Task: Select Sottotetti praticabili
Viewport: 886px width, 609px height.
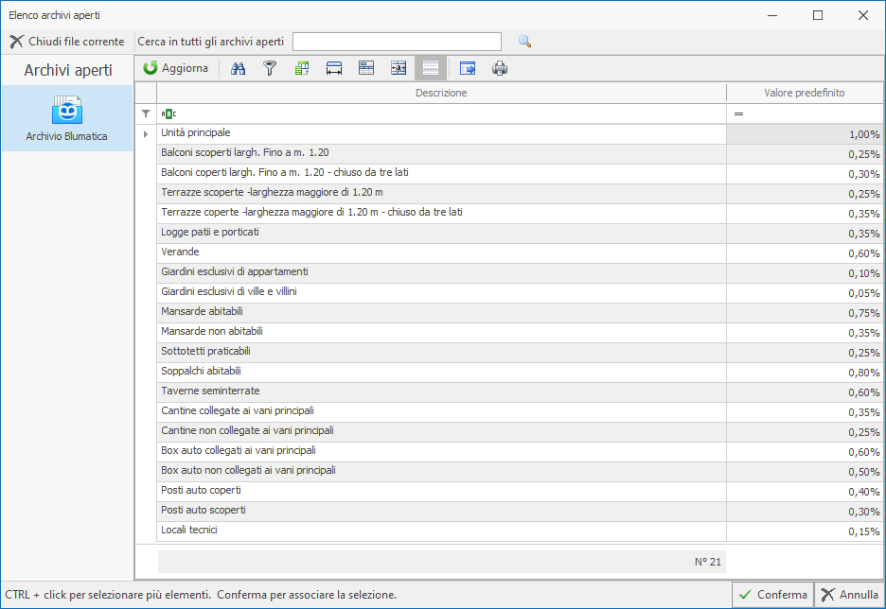Action: (x=441, y=353)
